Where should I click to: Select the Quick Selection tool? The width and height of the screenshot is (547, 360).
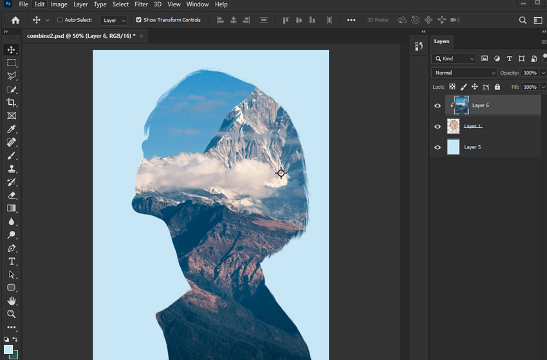[11, 89]
